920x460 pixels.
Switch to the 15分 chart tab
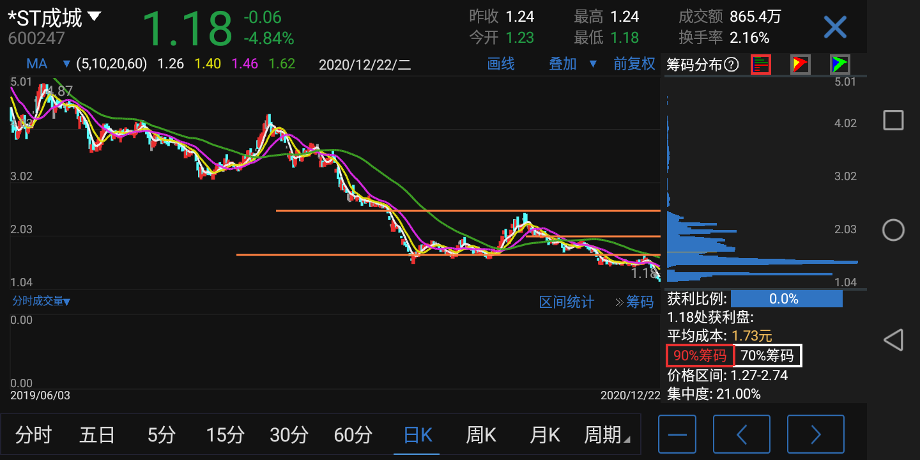225,435
